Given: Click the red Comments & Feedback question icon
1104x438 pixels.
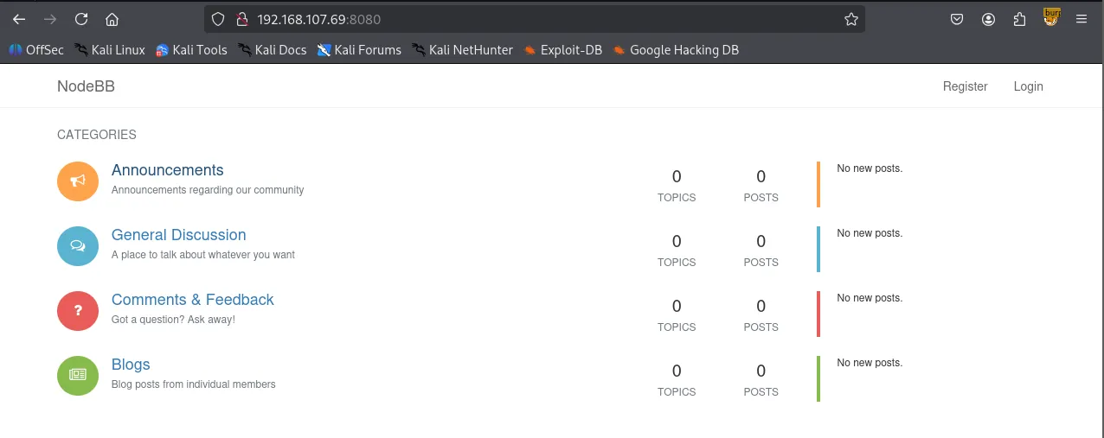Looking at the screenshot, I should pos(78,310).
